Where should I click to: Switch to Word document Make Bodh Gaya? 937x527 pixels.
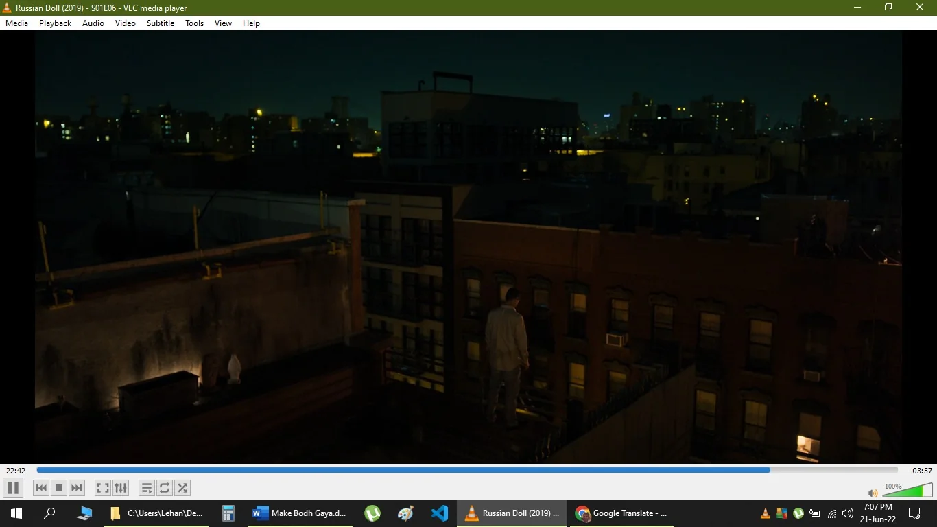pos(300,513)
